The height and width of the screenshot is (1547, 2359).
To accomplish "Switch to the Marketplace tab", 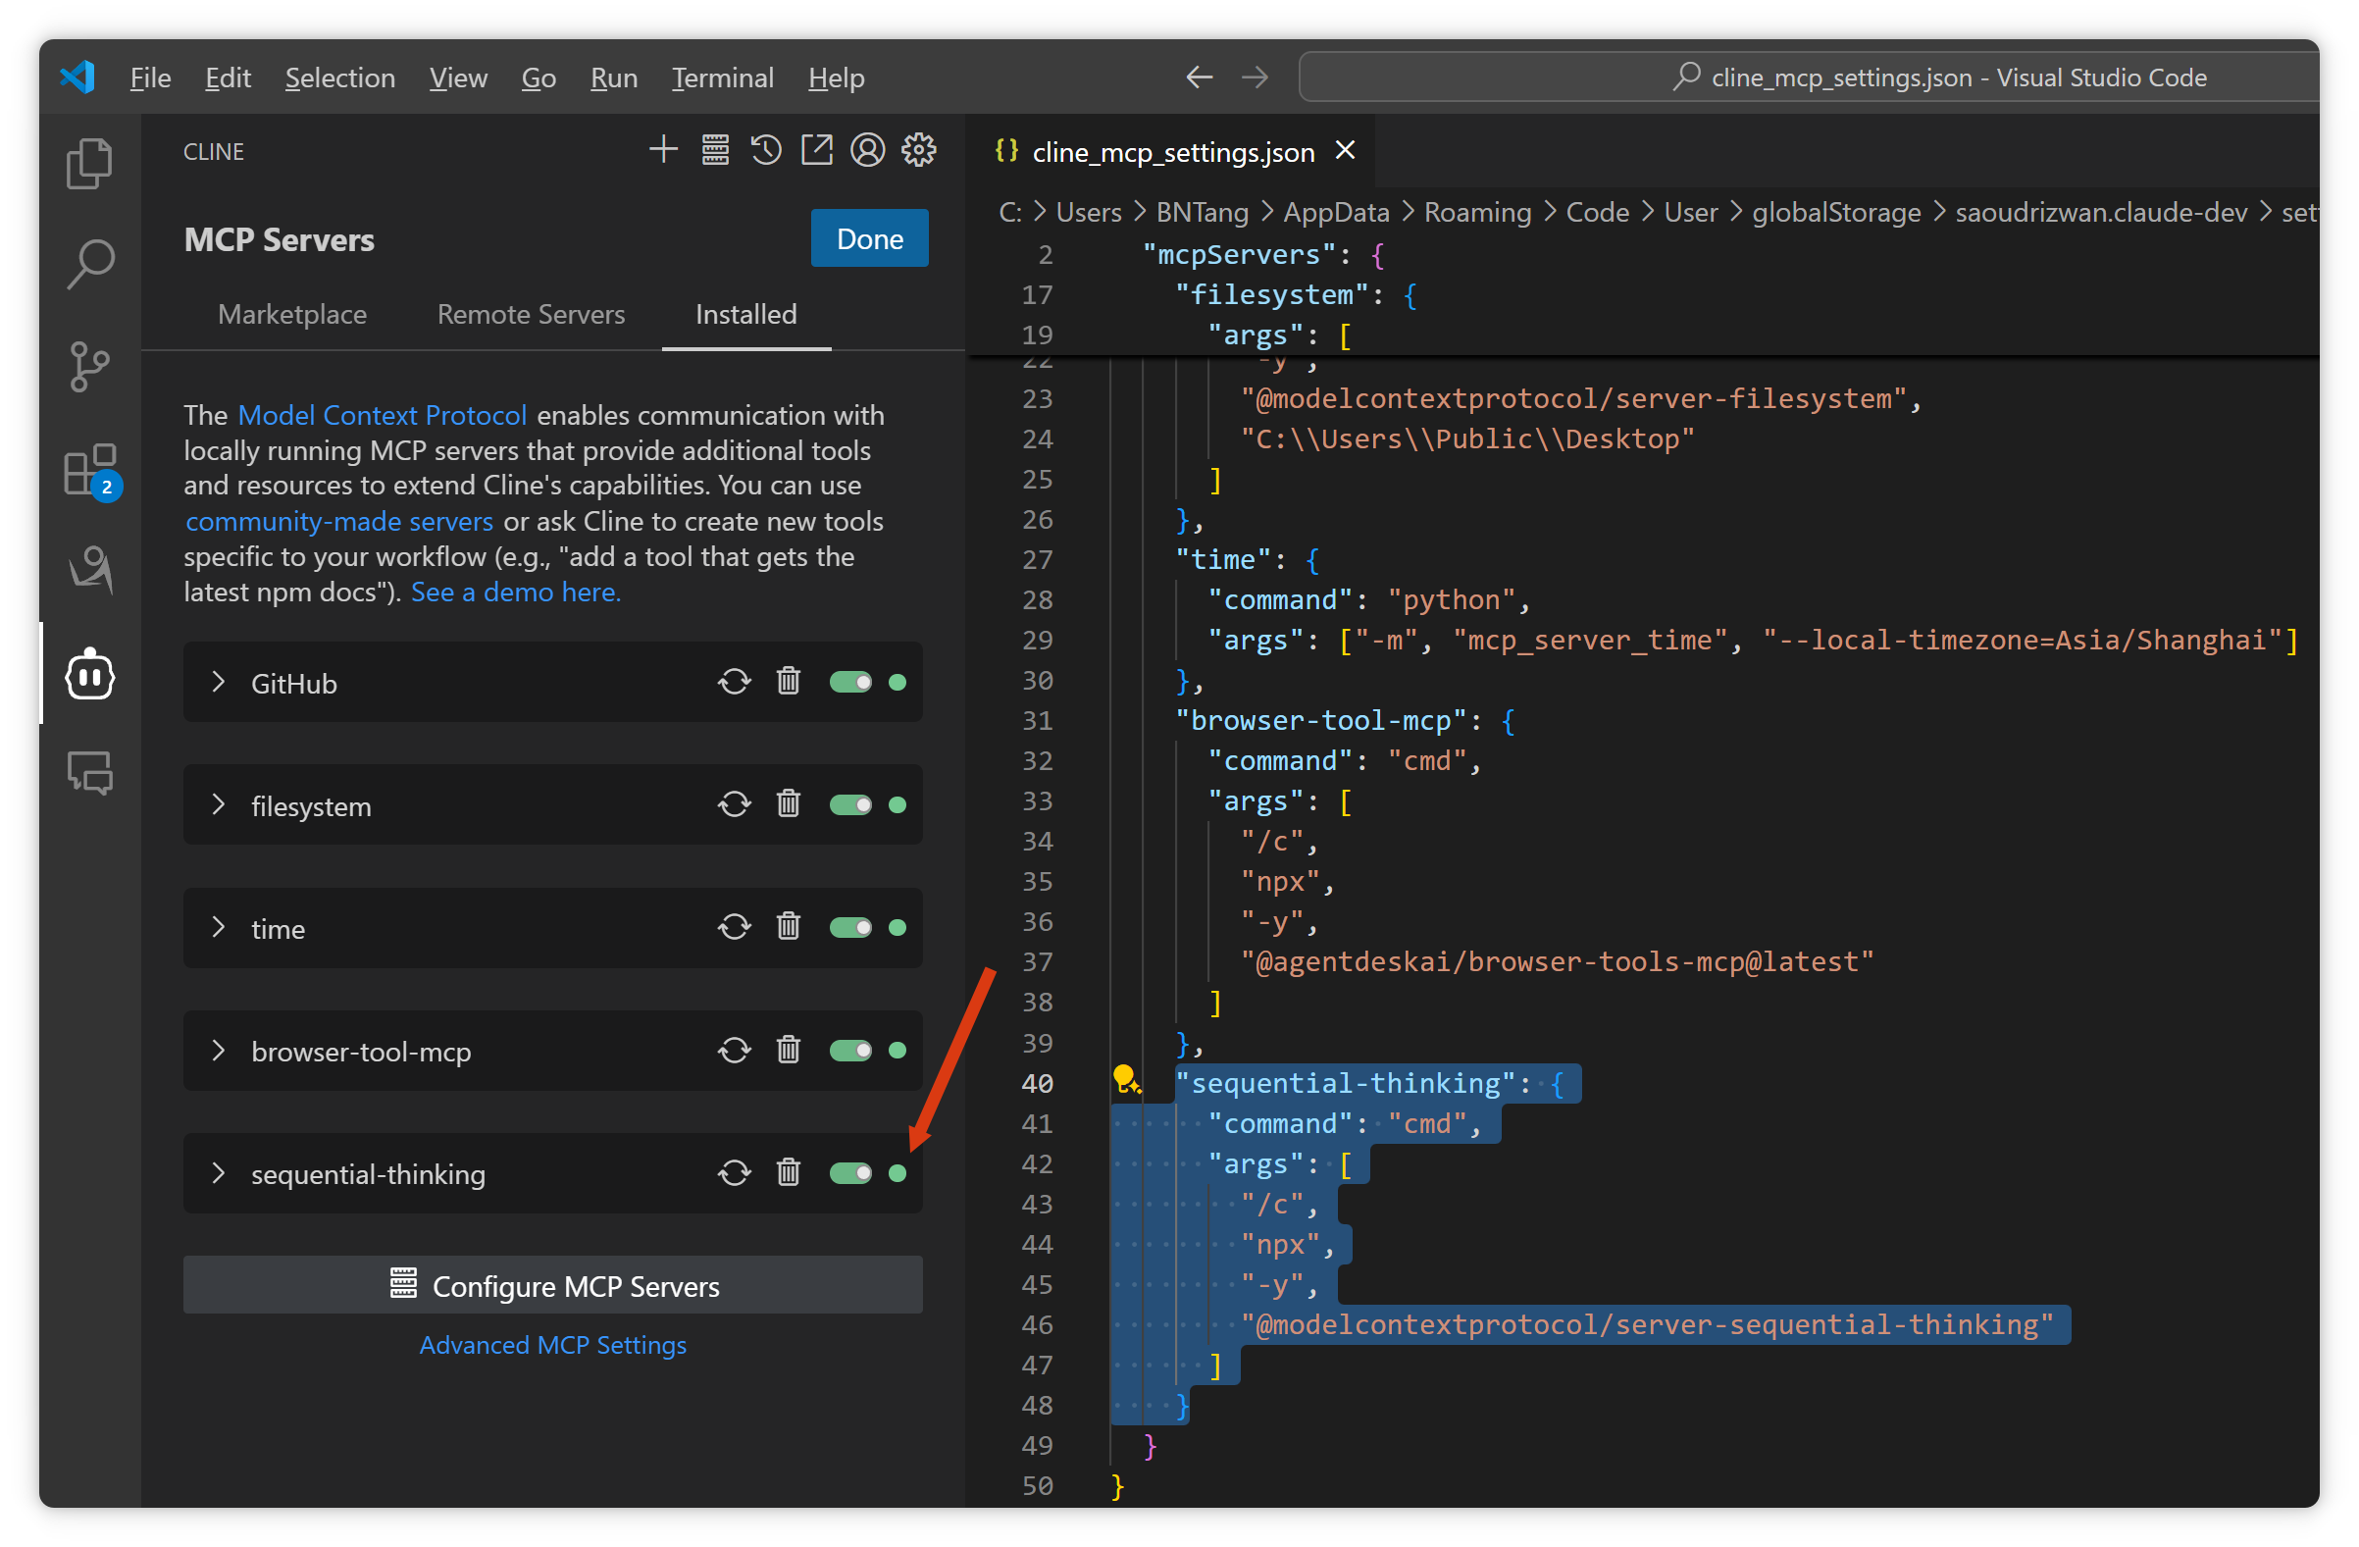I will click(x=292, y=314).
